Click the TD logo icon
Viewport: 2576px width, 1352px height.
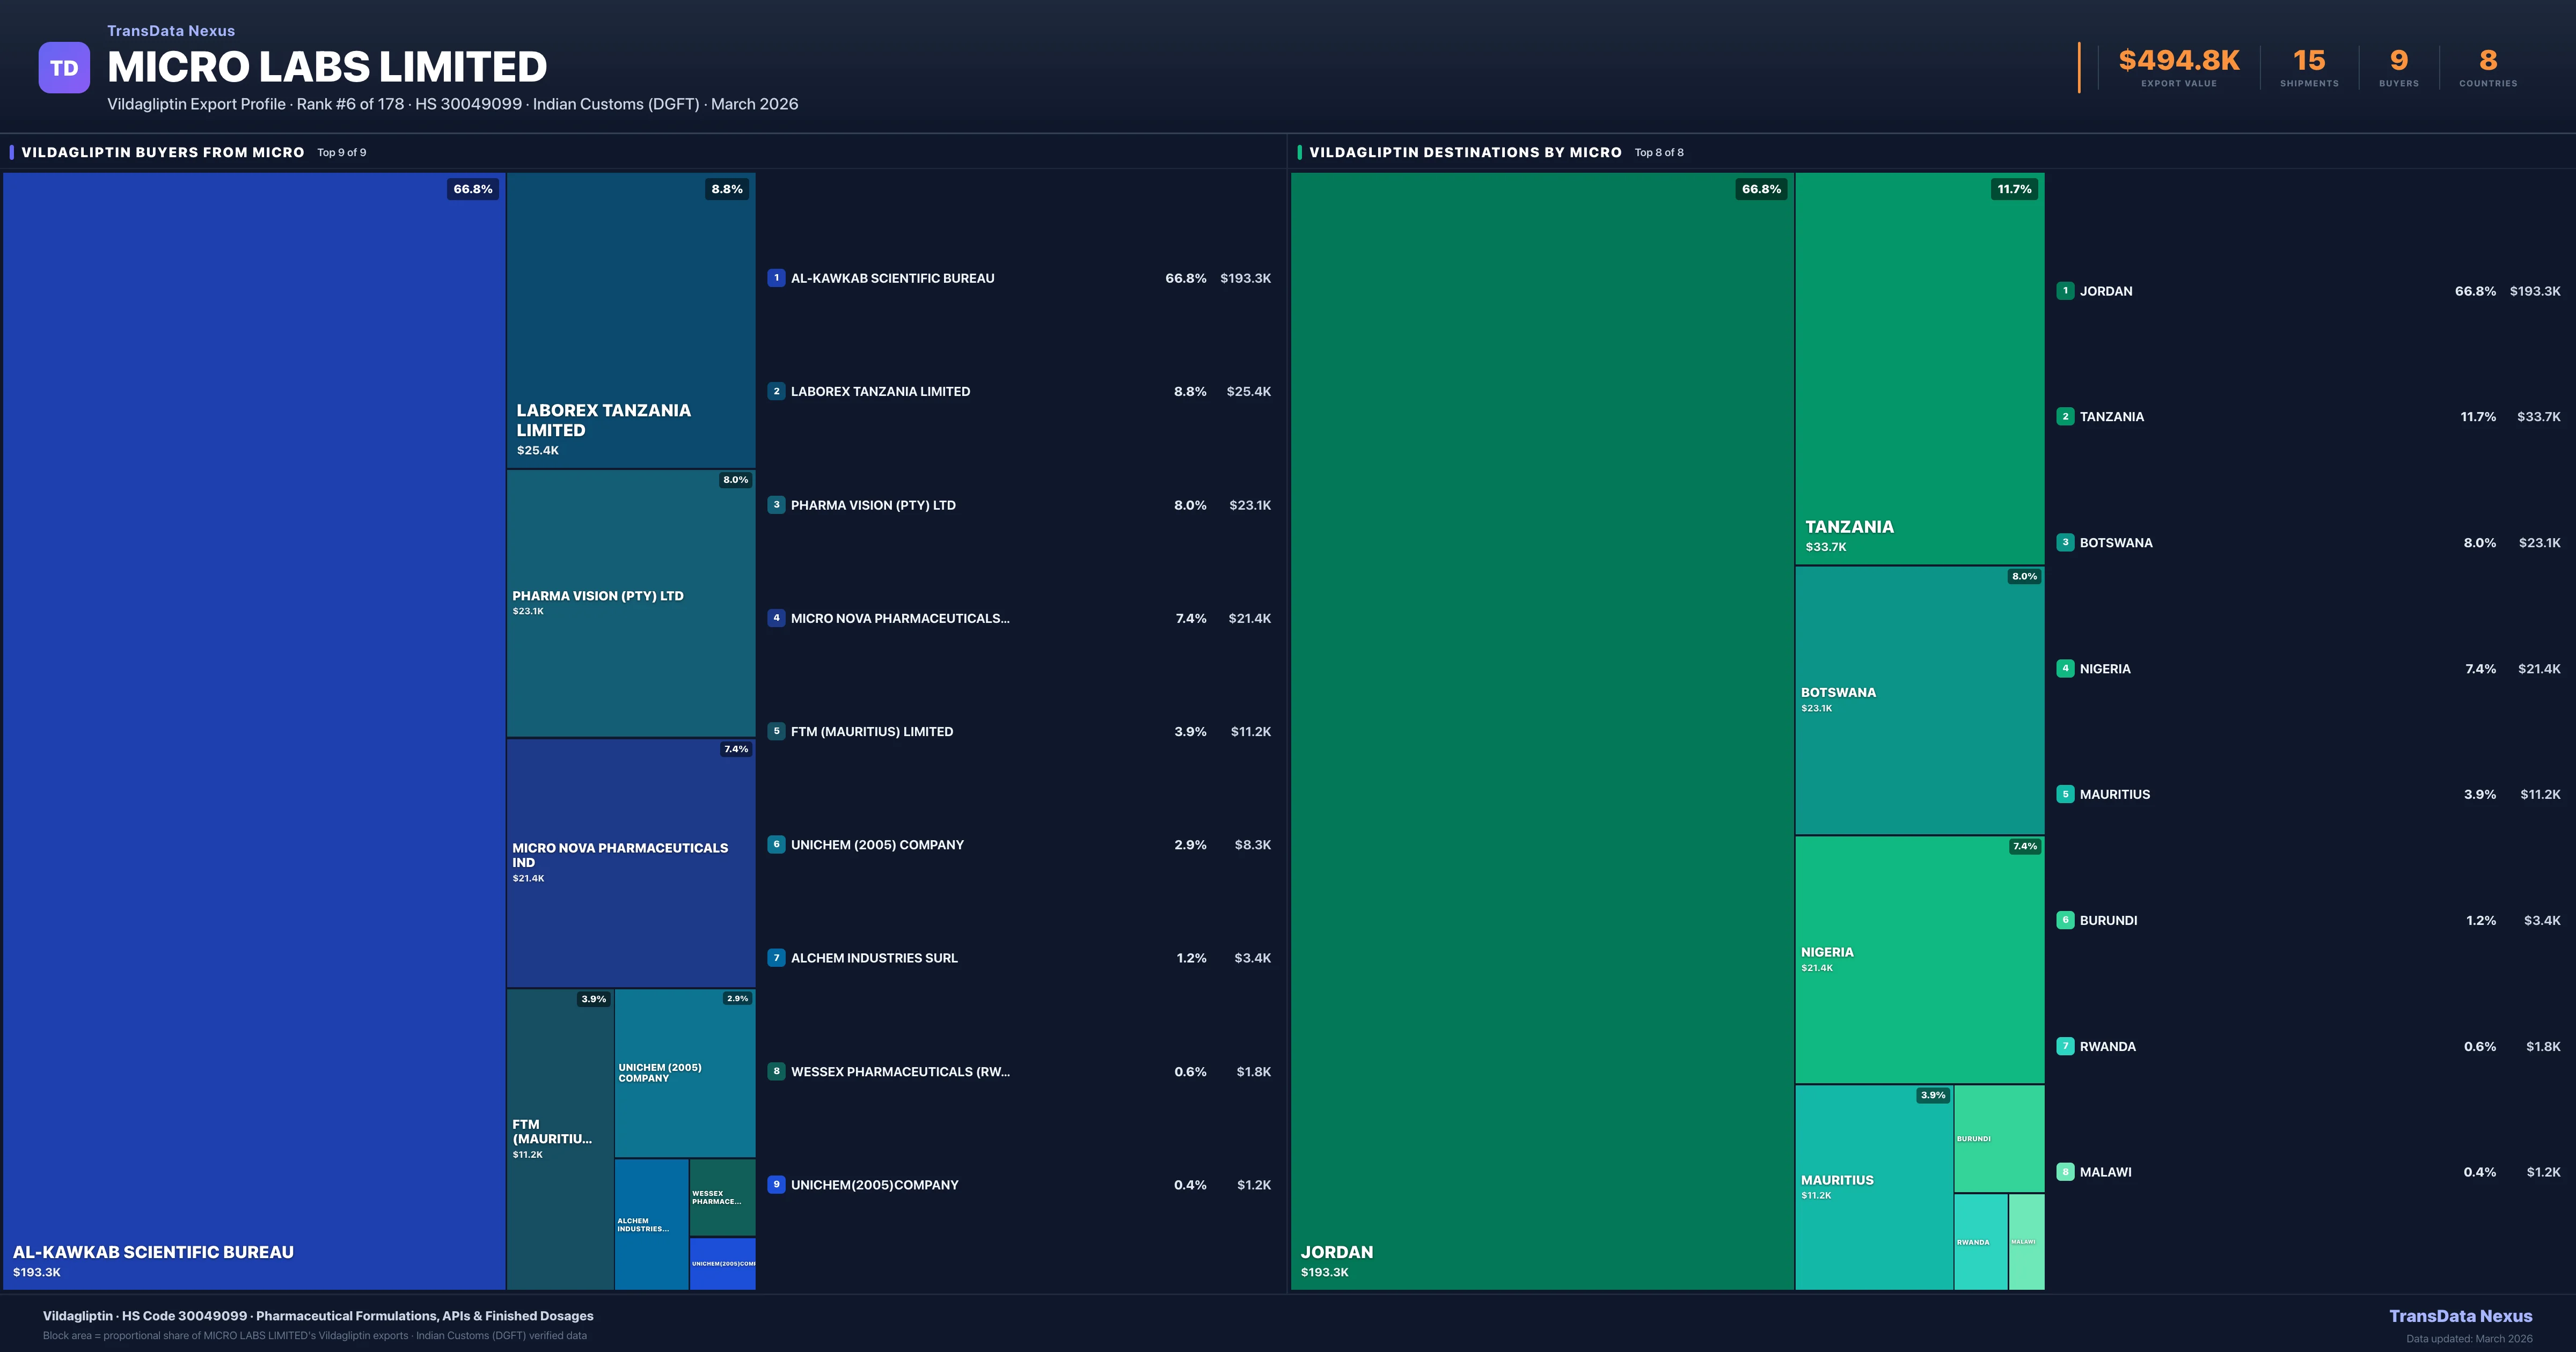[64, 67]
